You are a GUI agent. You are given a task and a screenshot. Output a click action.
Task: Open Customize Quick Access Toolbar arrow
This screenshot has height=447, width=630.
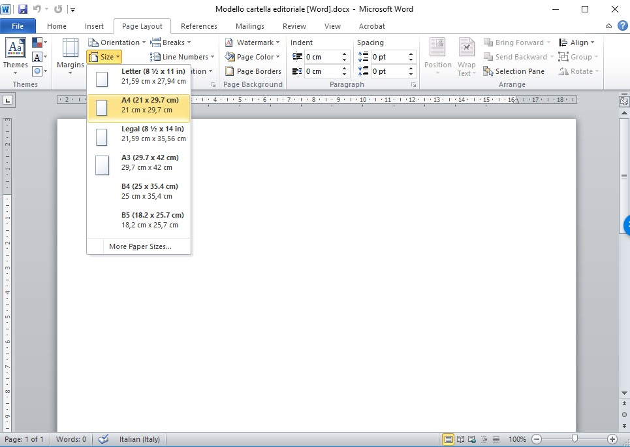click(72, 9)
